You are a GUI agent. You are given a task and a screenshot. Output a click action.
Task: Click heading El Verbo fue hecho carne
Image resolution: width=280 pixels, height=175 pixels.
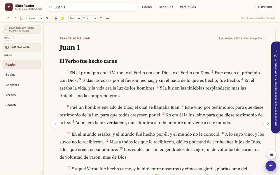click(88, 61)
